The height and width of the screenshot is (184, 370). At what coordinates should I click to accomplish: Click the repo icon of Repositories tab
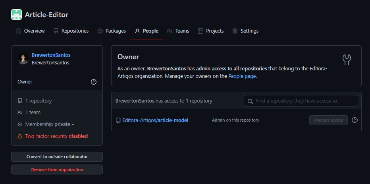pos(56,31)
